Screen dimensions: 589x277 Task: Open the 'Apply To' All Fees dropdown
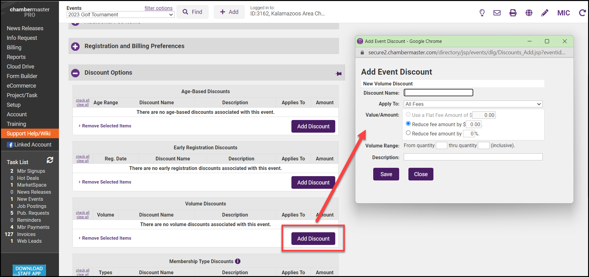click(x=473, y=104)
